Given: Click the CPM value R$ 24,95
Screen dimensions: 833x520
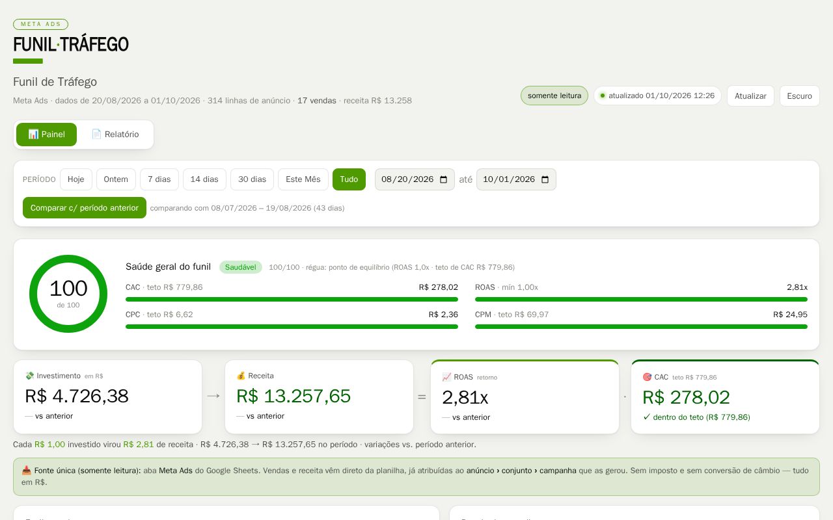Looking at the screenshot, I should [790, 315].
